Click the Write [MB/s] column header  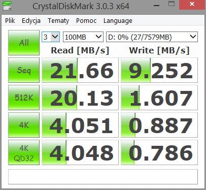click(x=159, y=50)
